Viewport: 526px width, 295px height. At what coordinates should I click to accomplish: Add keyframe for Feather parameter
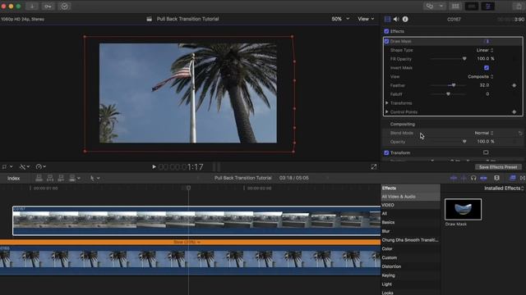point(514,85)
